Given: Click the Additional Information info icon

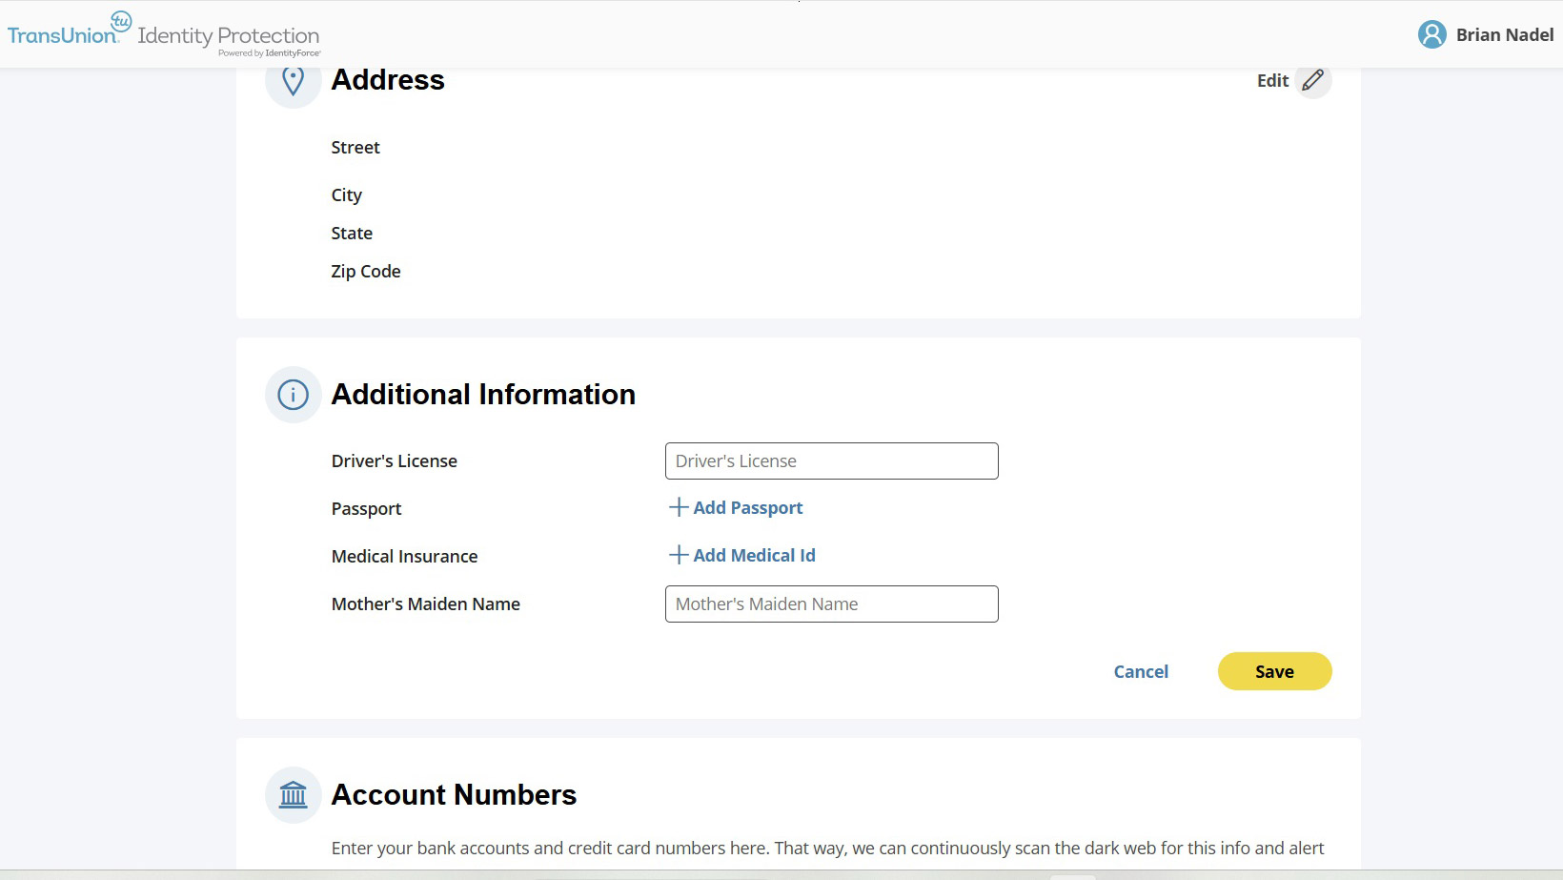Looking at the screenshot, I should [293, 394].
